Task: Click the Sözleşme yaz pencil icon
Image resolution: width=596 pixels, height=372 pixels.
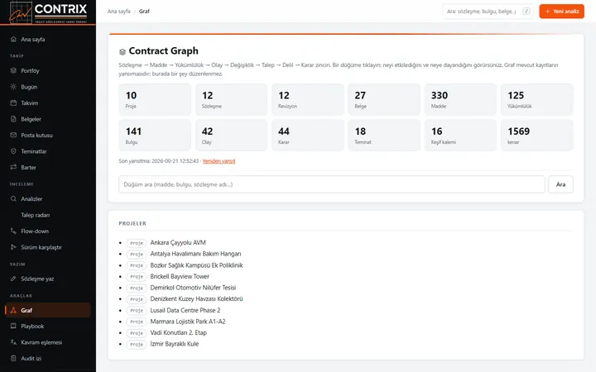Action: point(13,279)
